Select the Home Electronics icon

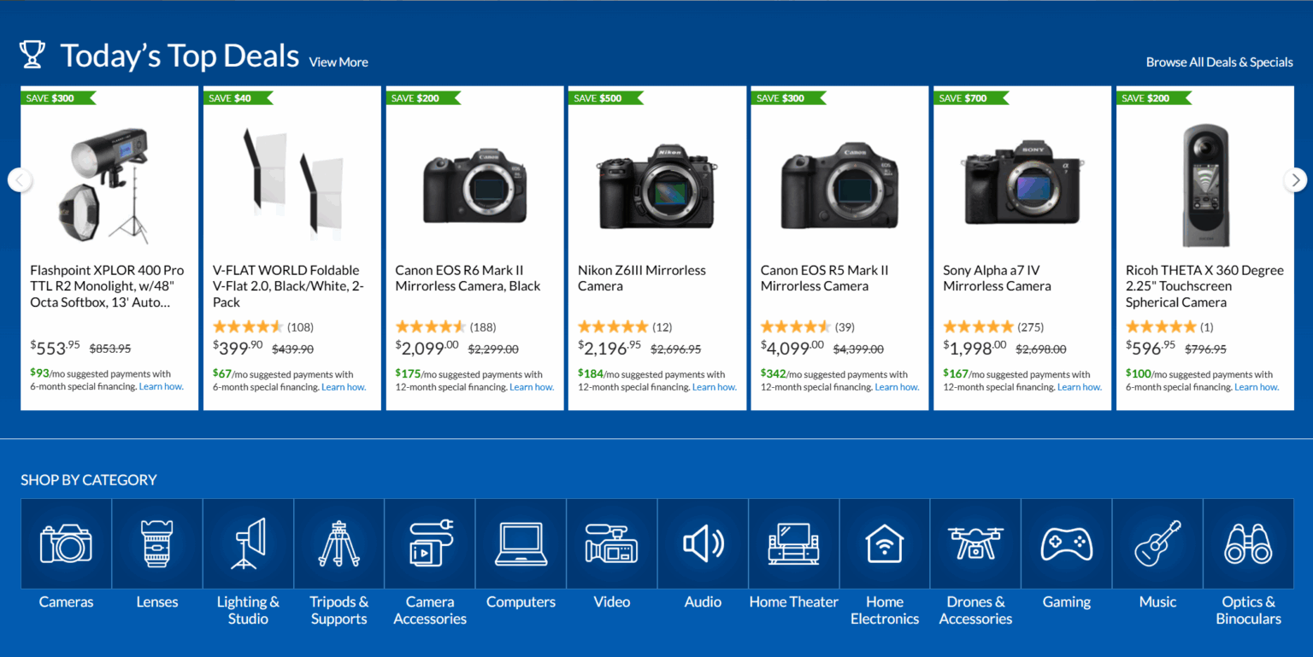tap(885, 544)
